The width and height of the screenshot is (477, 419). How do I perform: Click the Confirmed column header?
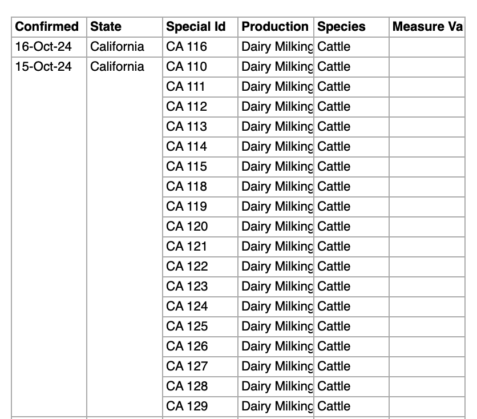[x=47, y=27]
